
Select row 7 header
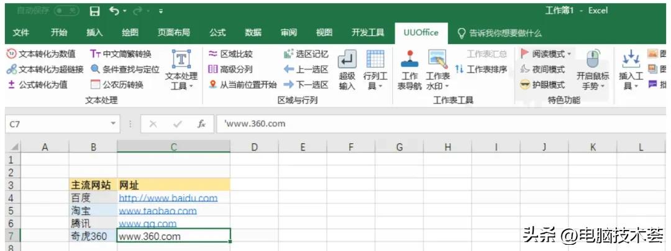click(13, 236)
